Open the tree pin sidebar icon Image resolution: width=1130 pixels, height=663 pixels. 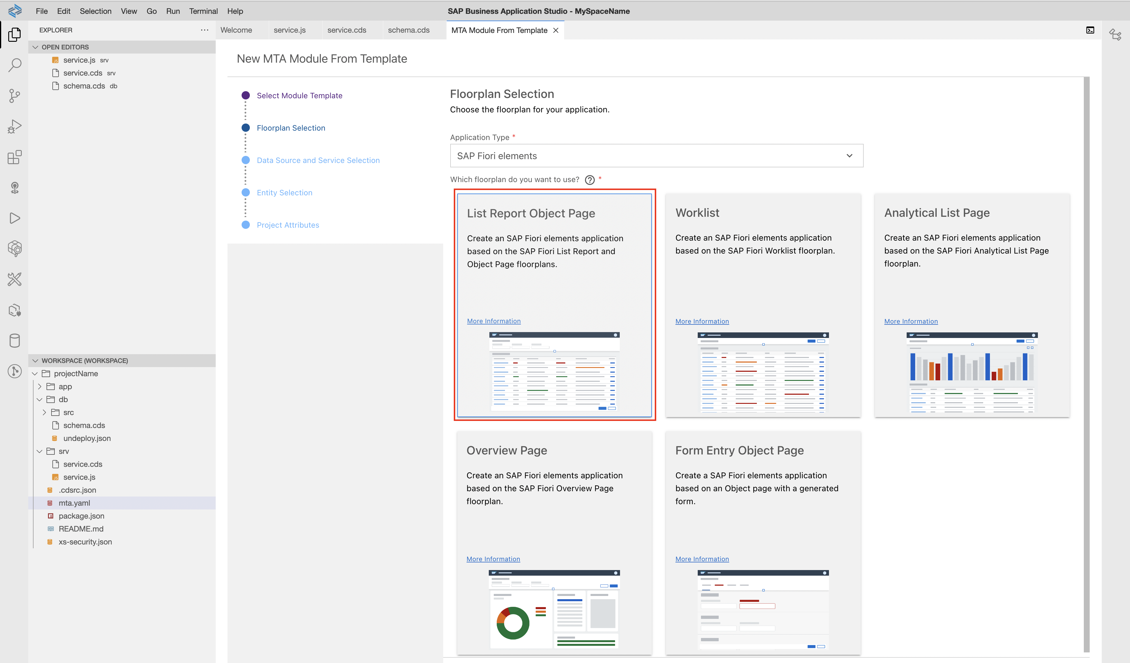click(x=14, y=187)
